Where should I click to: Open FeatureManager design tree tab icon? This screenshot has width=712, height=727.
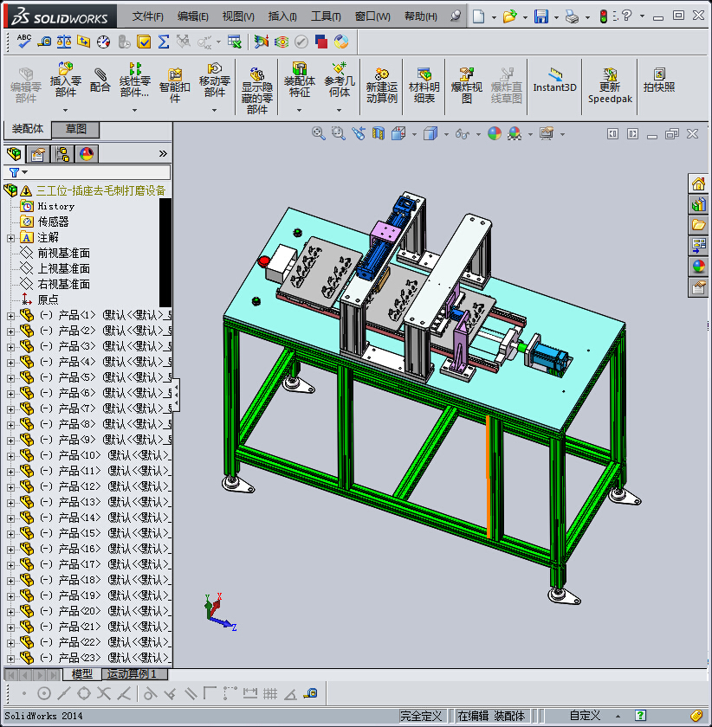click(x=14, y=153)
